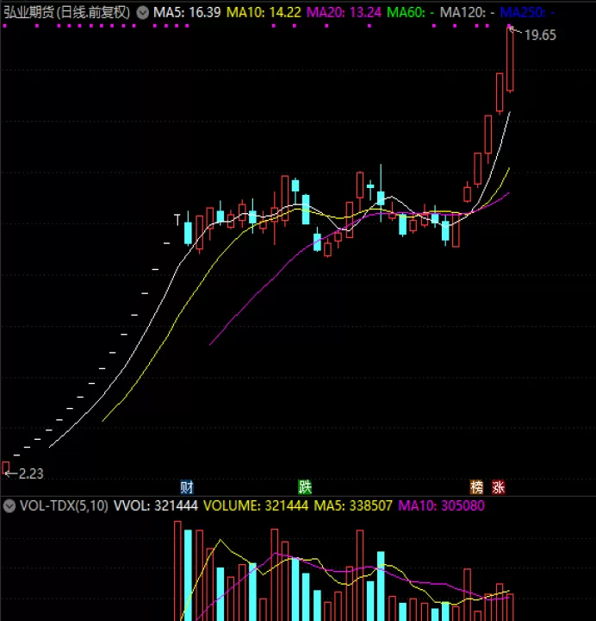The height and width of the screenshot is (621, 596).
Task: Click the red 涨 marker icon
Action: [499, 487]
